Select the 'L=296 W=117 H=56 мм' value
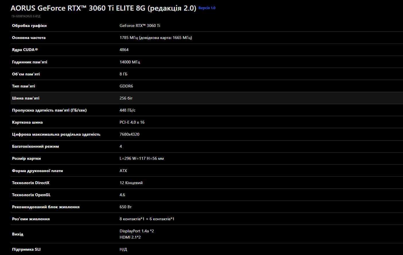 142,158
